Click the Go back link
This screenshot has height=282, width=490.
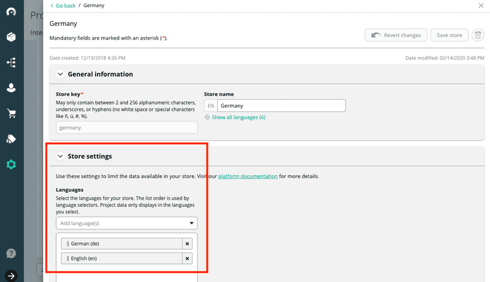[x=64, y=5]
